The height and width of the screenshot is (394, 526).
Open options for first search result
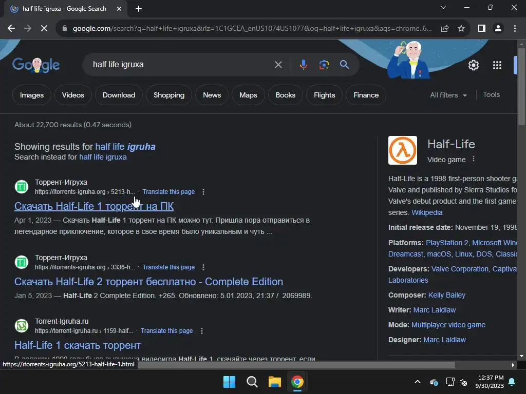tap(203, 192)
